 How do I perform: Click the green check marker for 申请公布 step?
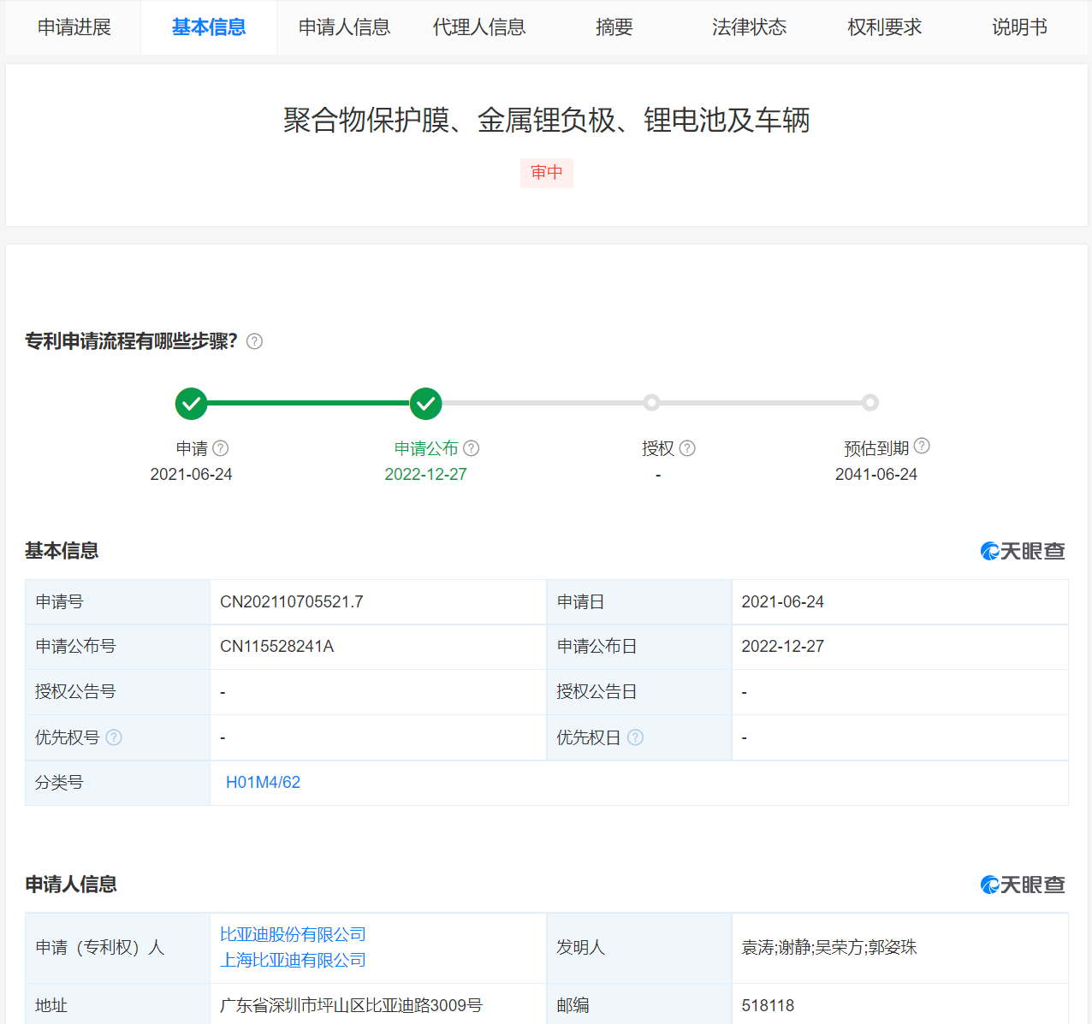tap(425, 403)
